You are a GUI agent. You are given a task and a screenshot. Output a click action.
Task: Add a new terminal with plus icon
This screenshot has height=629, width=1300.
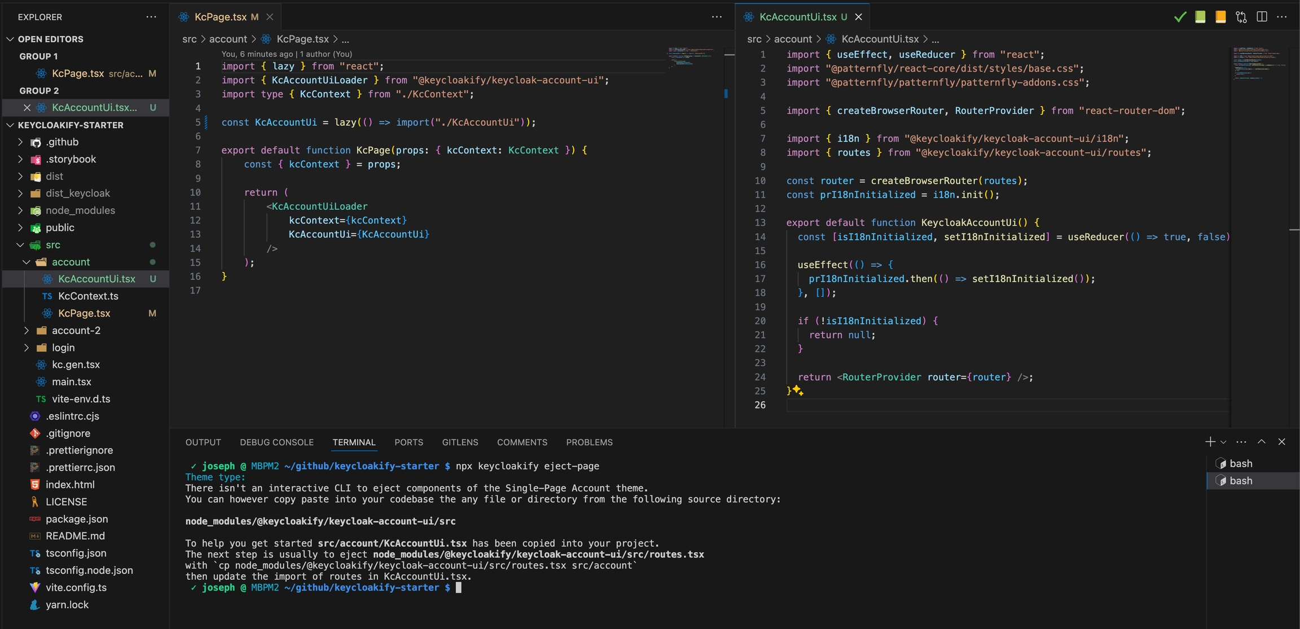pos(1210,442)
